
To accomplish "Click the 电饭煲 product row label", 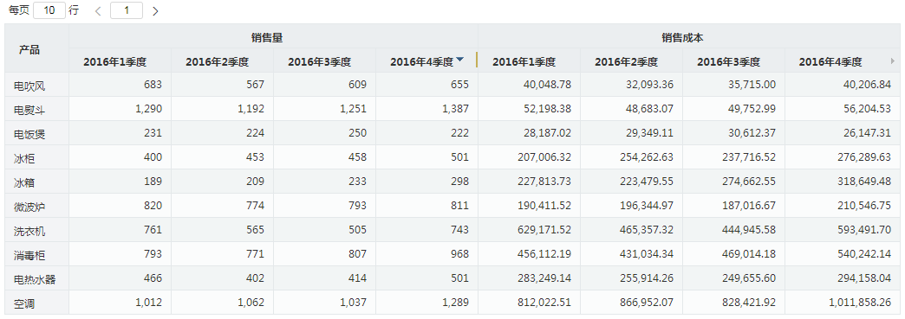I will click(x=29, y=135).
